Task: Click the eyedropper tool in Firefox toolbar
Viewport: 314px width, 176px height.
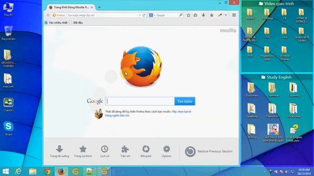Action: click(220, 15)
